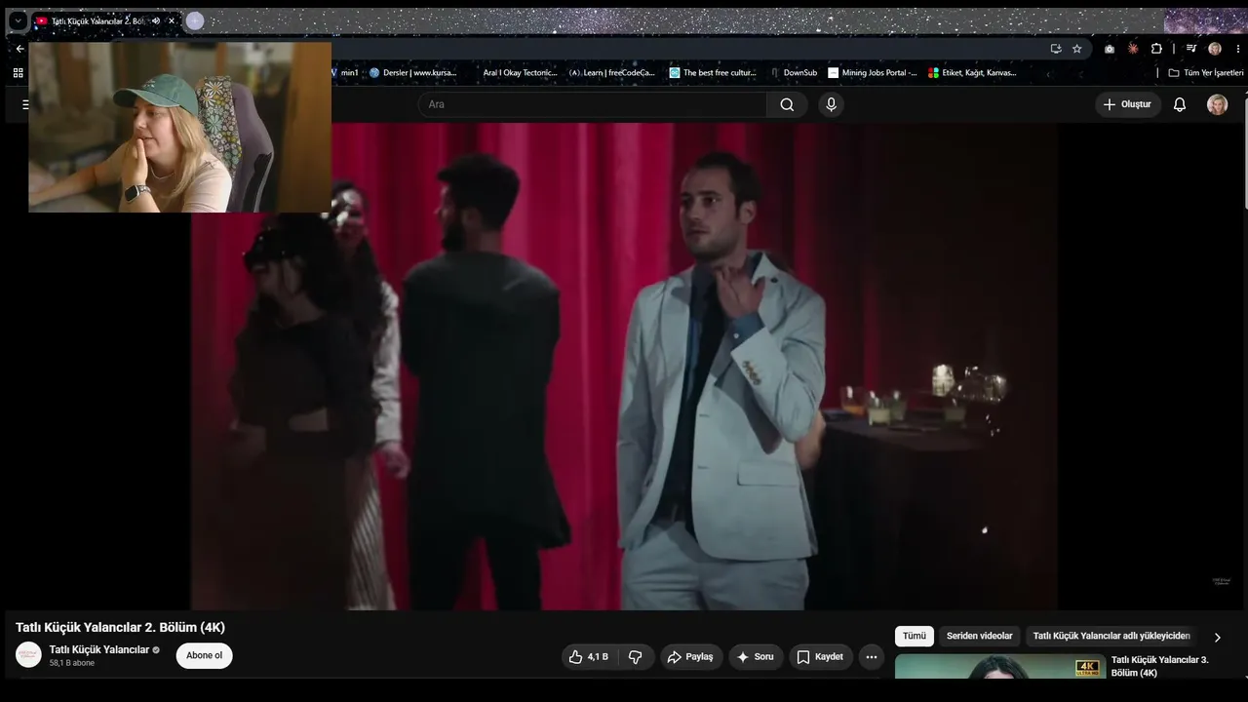Click the Paylaş share button

pos(691,657)
